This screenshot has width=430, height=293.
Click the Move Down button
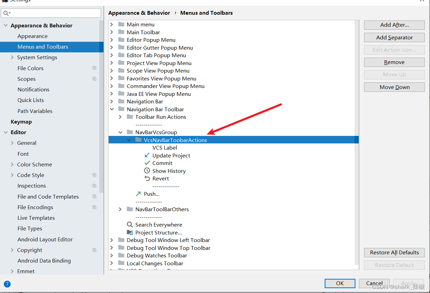click(x=394, y=87)
